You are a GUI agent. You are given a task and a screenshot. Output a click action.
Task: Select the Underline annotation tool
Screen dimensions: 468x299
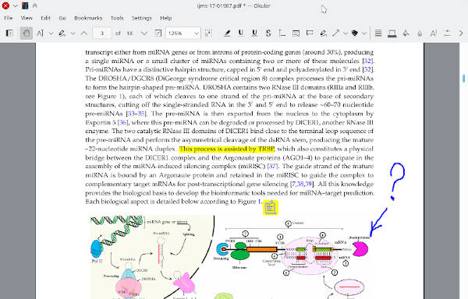241,33
